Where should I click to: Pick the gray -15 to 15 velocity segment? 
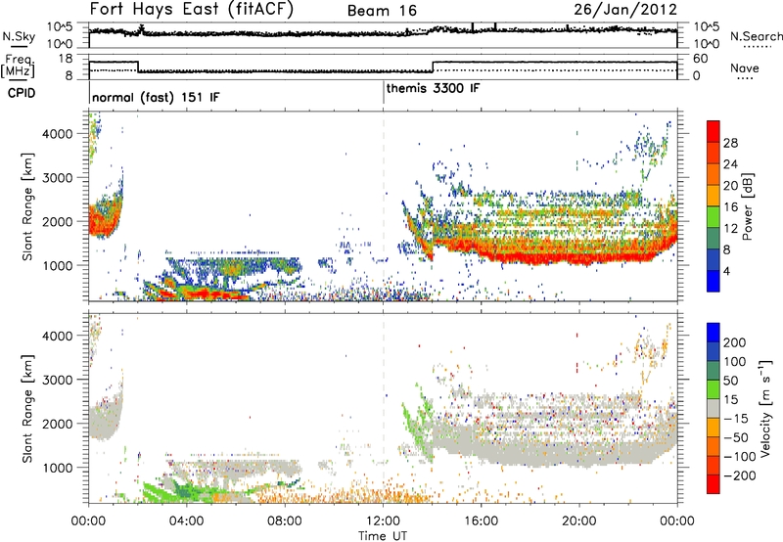tap(714, 408)
